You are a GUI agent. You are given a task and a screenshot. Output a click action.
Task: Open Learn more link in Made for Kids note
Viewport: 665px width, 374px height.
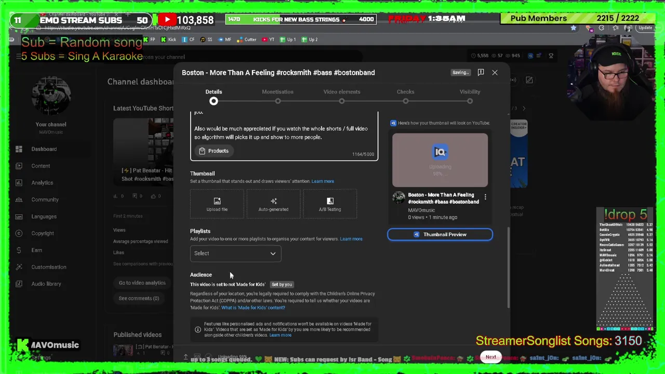(x=280, y=335)
